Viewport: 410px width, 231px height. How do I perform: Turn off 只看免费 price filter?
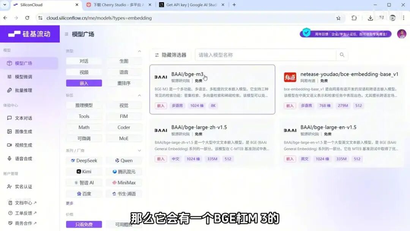pyautogui.click(x=84, y=225)
